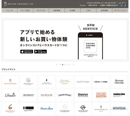
Task: Open the 採用情報 menu tab
Action: (104, 10)
